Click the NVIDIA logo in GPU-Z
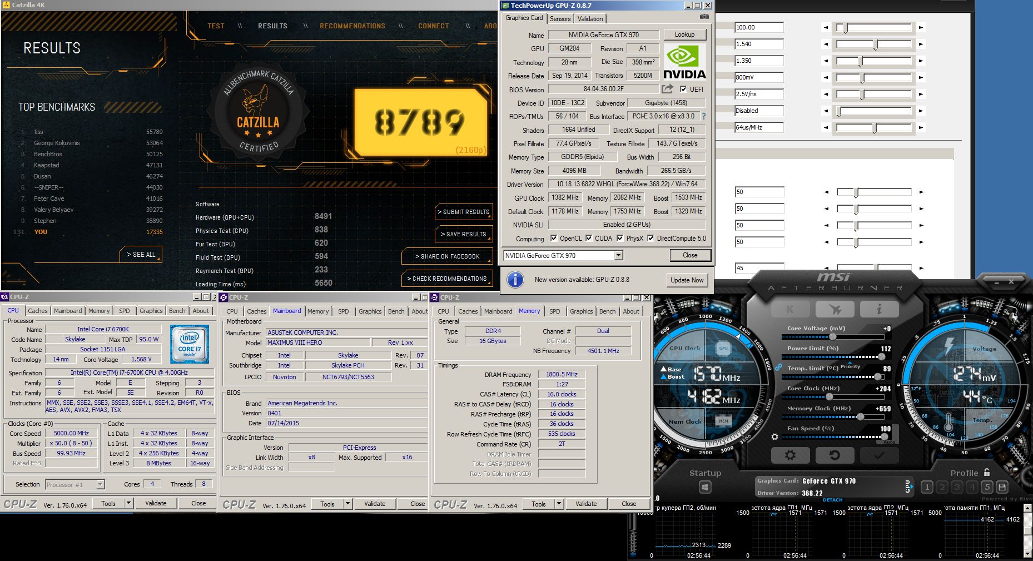The width and height of the screenshot is (1033, 561). point(684,62)
